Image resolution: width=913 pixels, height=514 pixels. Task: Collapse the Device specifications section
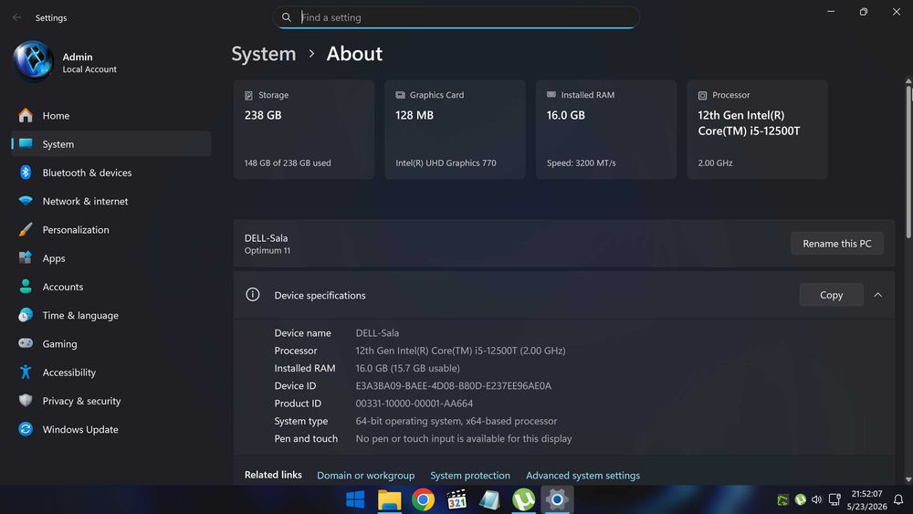click(x=877, y=295)
